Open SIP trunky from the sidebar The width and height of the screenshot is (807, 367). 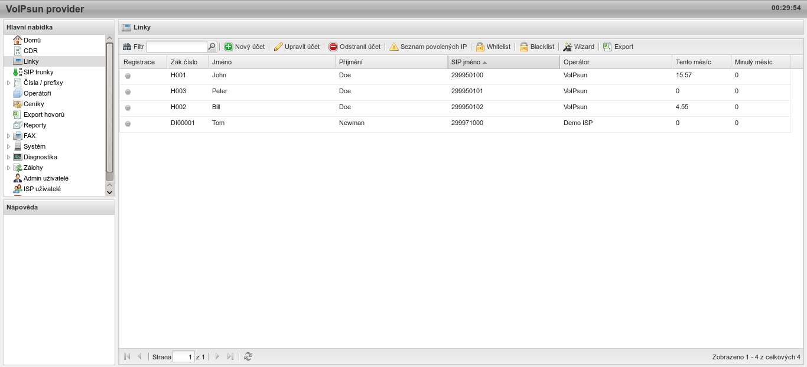[x=38, y=72]
